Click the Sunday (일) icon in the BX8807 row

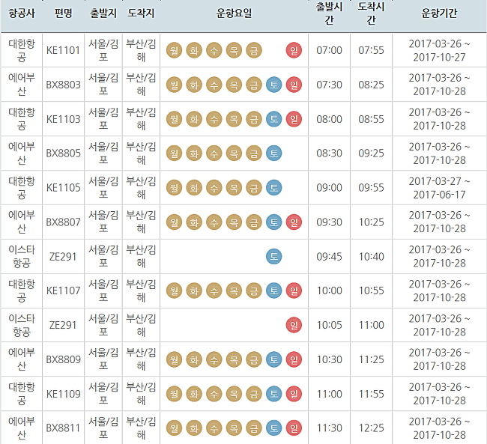coord(294,222)
